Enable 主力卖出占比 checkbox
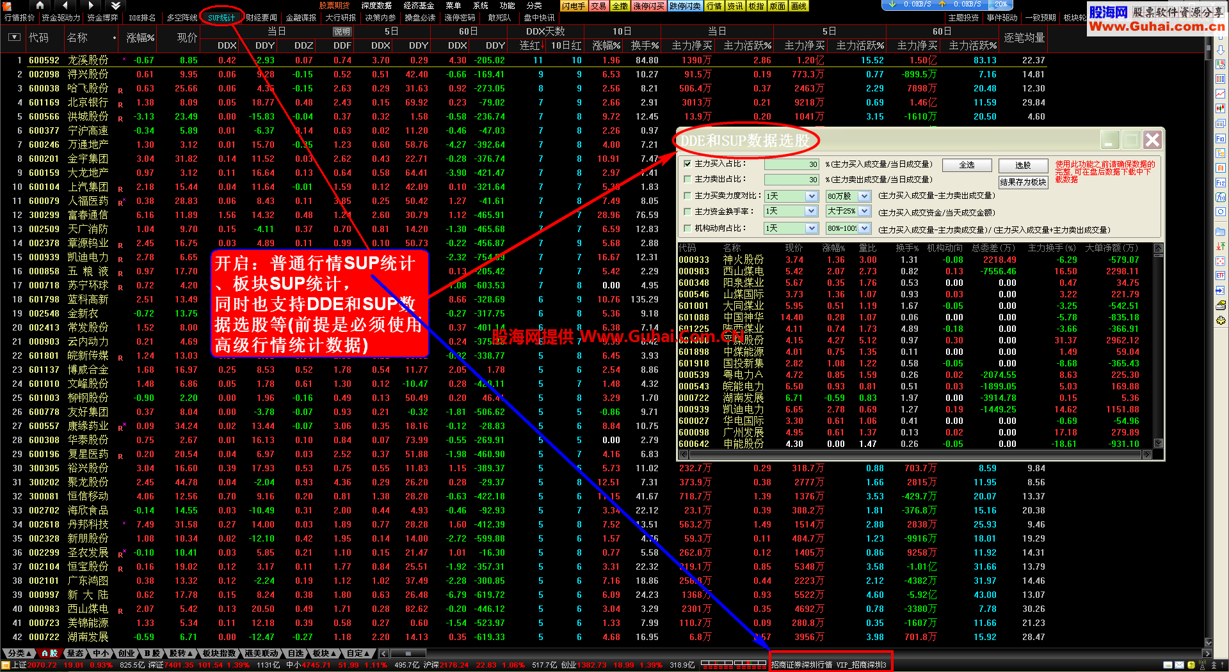1229x672 pixels. pos(687,180)
